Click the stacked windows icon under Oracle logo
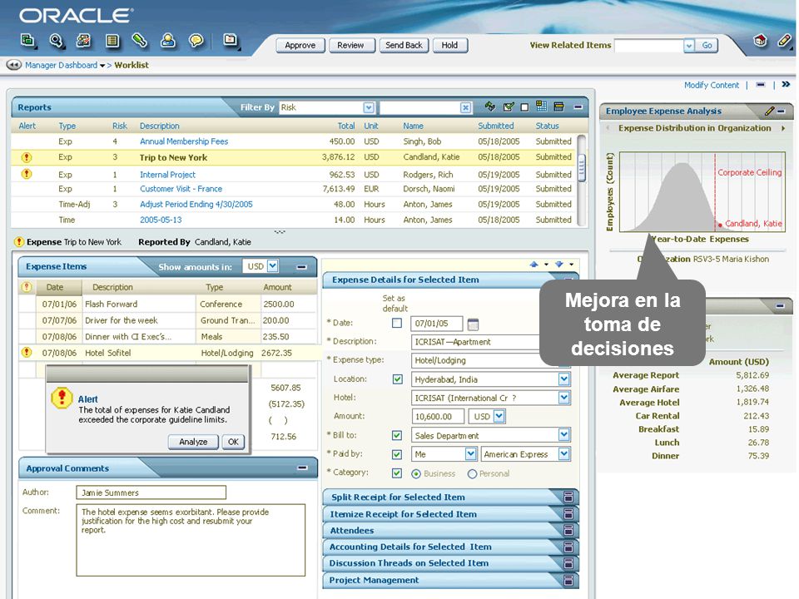 (x=27, y=40)
